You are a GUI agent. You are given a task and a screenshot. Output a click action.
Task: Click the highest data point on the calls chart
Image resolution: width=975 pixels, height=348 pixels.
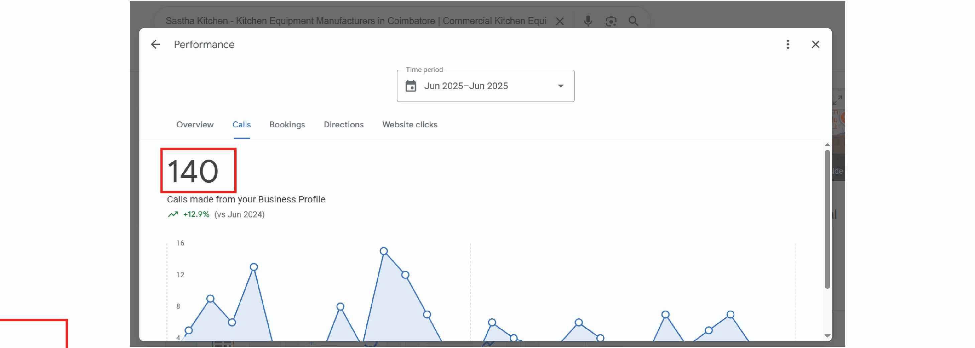tap(383, 251)
